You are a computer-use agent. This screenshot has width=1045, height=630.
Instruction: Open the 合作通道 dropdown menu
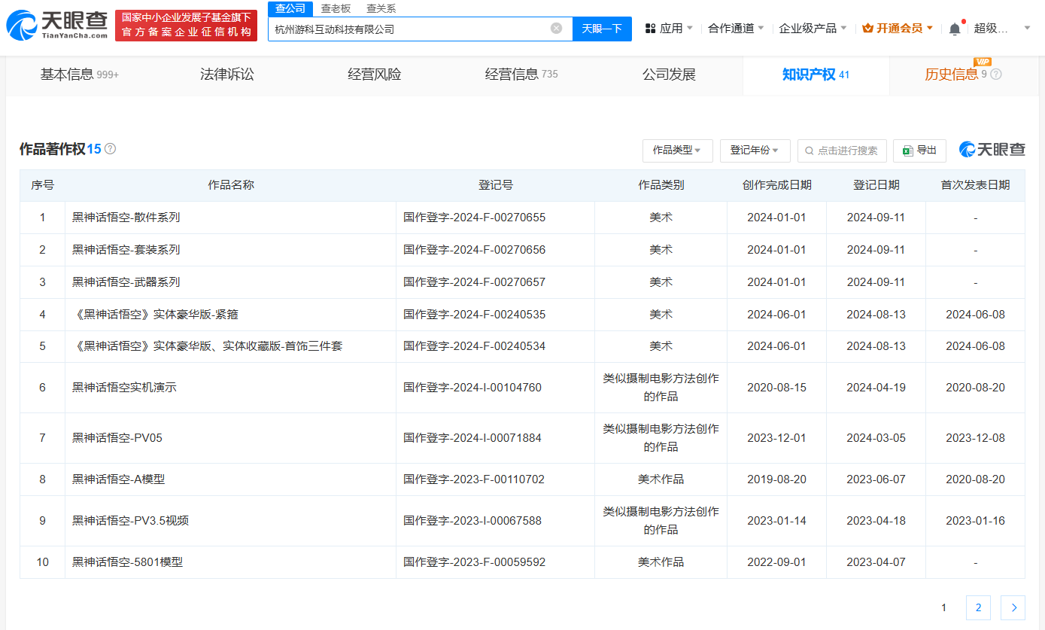pos(736,29)
